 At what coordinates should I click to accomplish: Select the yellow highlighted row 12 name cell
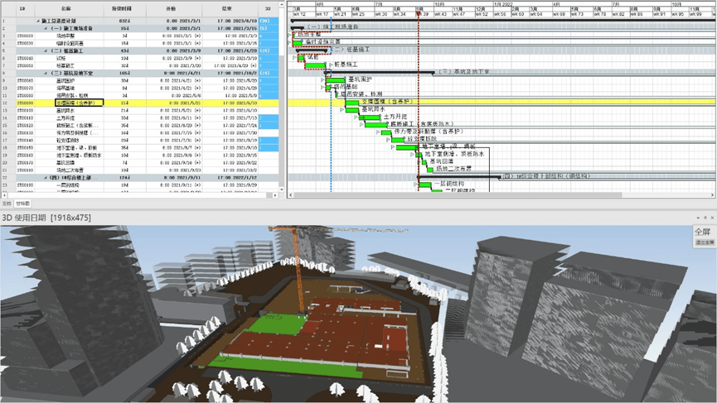[79, 103]
